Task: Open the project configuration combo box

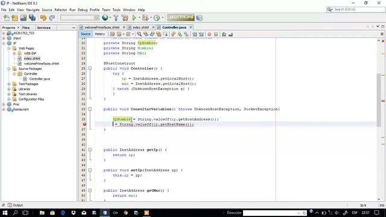Action: (80, 17)
